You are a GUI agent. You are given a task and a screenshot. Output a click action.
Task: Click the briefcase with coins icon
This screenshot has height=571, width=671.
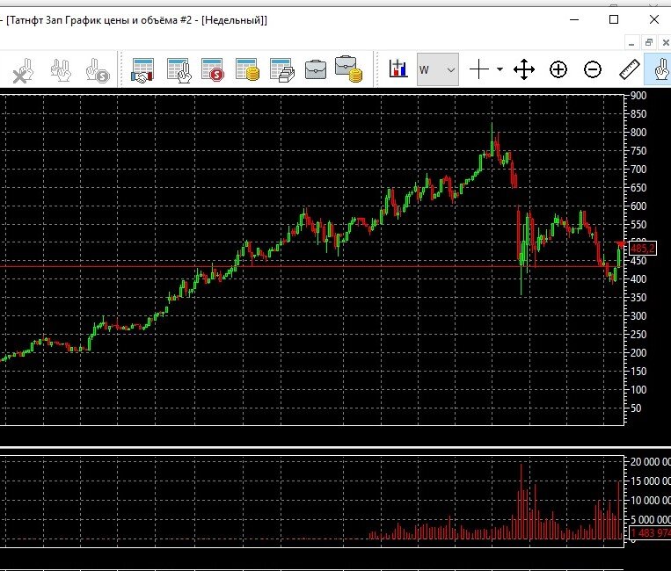pyautogui.click(x=348, y=69)
